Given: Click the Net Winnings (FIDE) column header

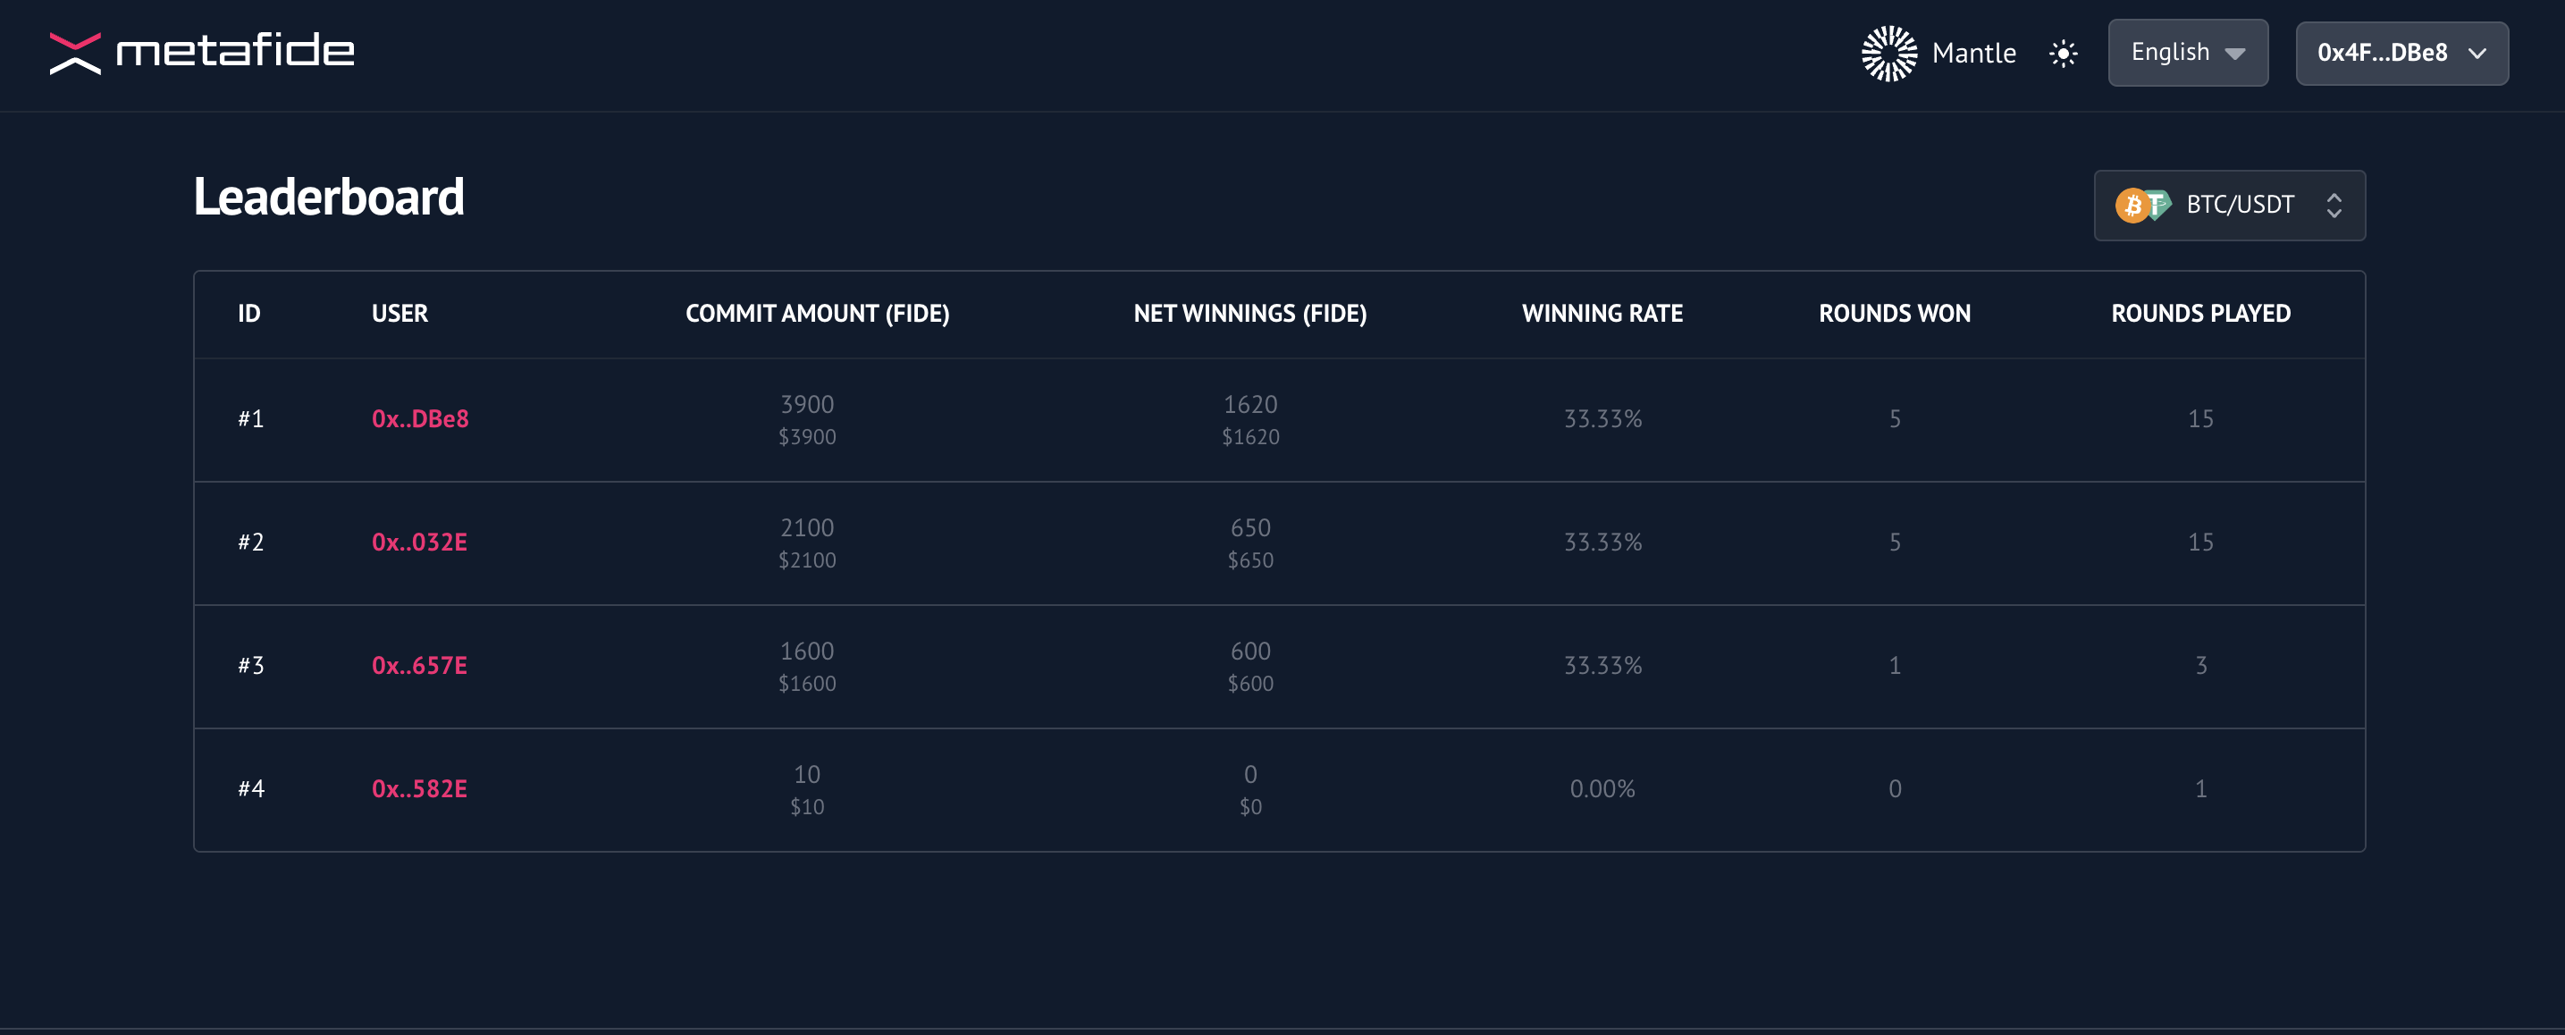Looking at the screenshot, I should point(1249,314).
